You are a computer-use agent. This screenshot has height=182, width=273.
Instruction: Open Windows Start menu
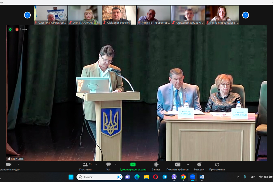[x=71, y=177]
